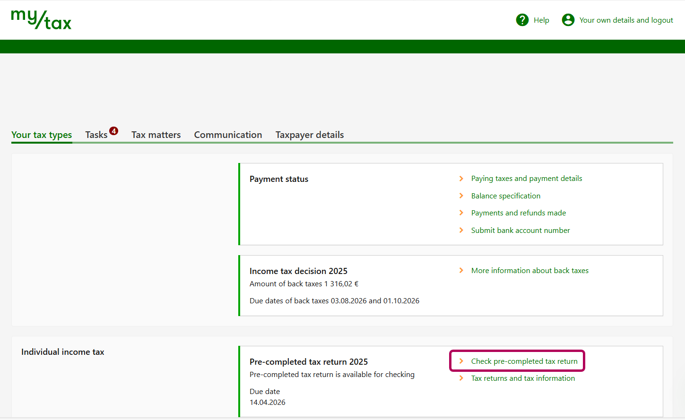Click the red Tasks notification badge

pyautogui.click(x=114, y=131)
